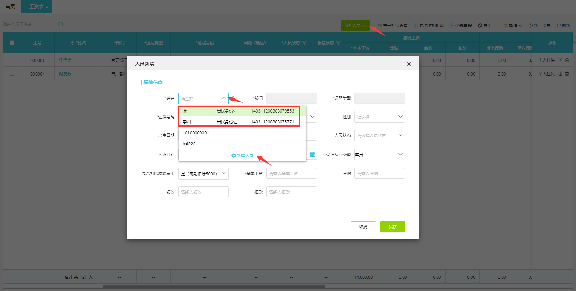Open the 人员状态 selection dropdown

click(x=379, y=135)
